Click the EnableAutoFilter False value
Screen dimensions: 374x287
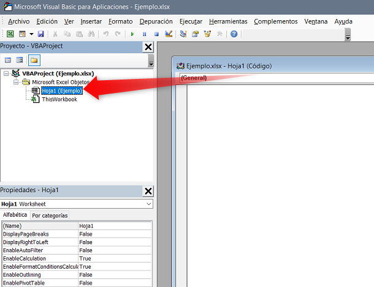tap(115, 250)
